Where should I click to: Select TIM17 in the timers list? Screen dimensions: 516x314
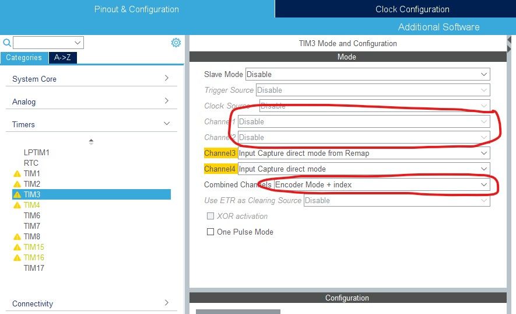[x=34, y=268]
